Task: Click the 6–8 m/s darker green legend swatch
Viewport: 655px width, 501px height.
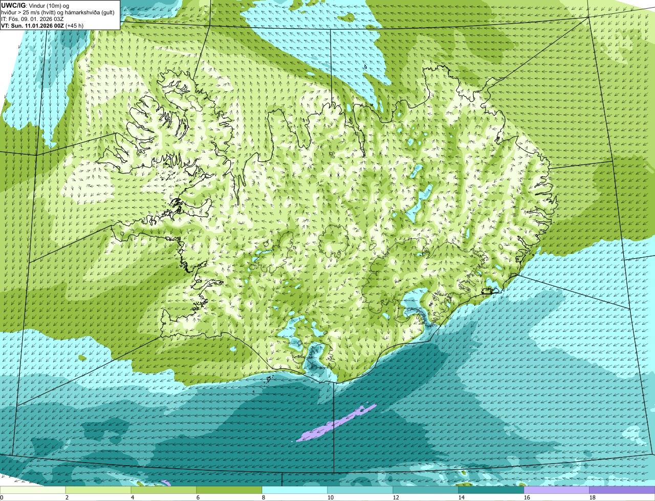Action: click(x=229, y=490)
